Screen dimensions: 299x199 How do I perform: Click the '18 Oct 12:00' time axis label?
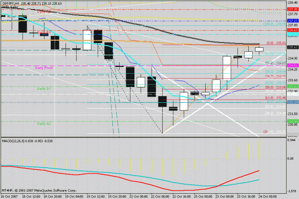(31, 196)
